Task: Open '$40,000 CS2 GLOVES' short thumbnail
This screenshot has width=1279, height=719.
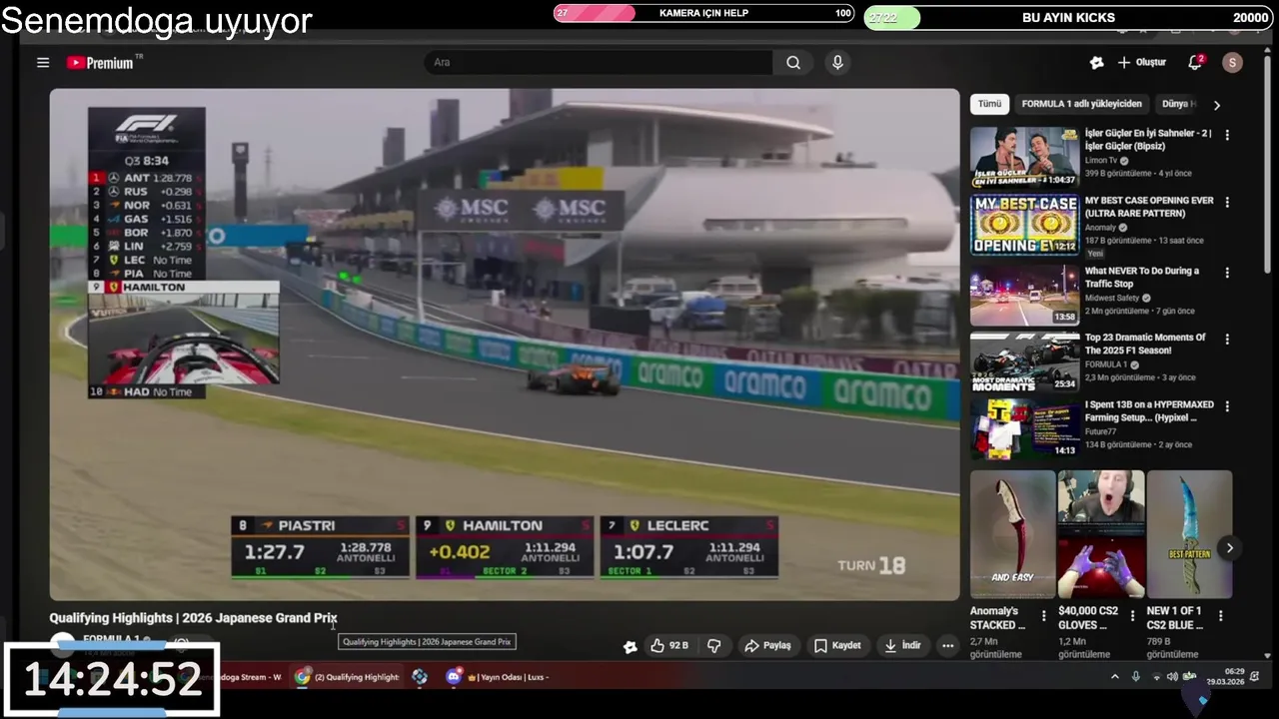Action: pyautogui.click(x=1101, y=534)
